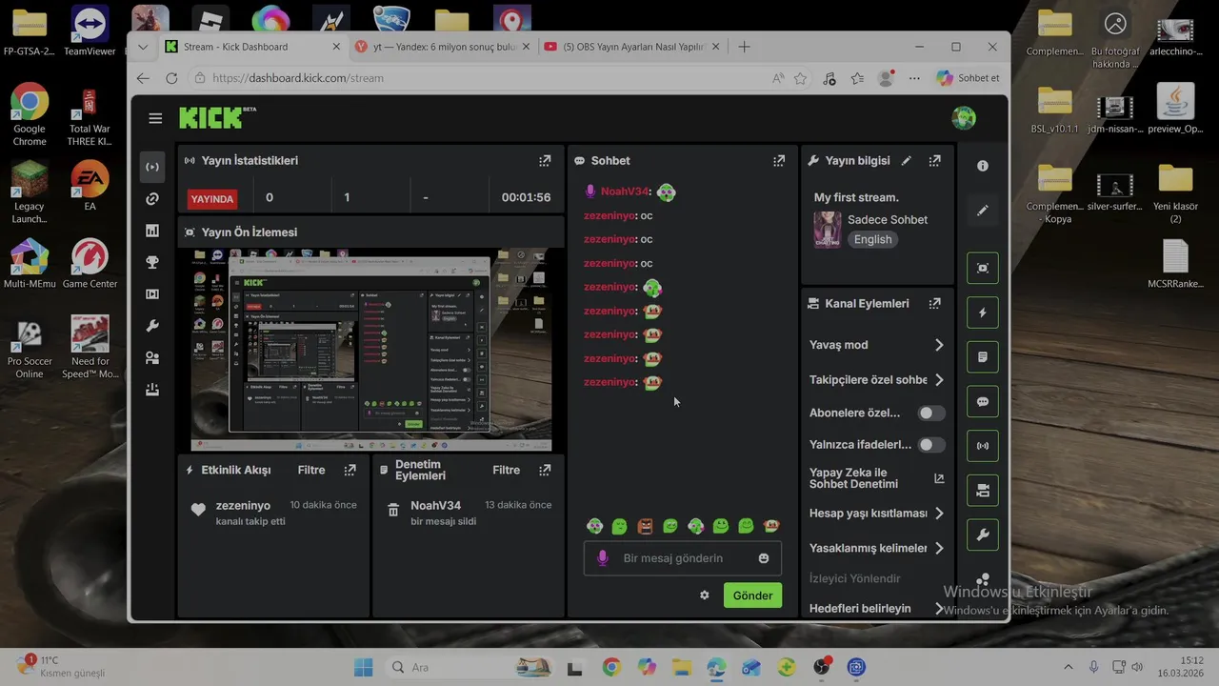Click the info icon in right toolbar

[983, 166]
